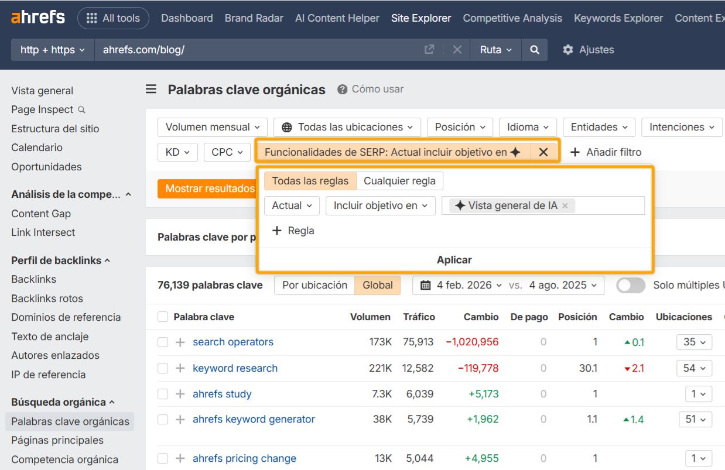This screenshot has width=725, height=470.
Task: Open the Incluir objetivo en dropdown
Action: (380, 205)
